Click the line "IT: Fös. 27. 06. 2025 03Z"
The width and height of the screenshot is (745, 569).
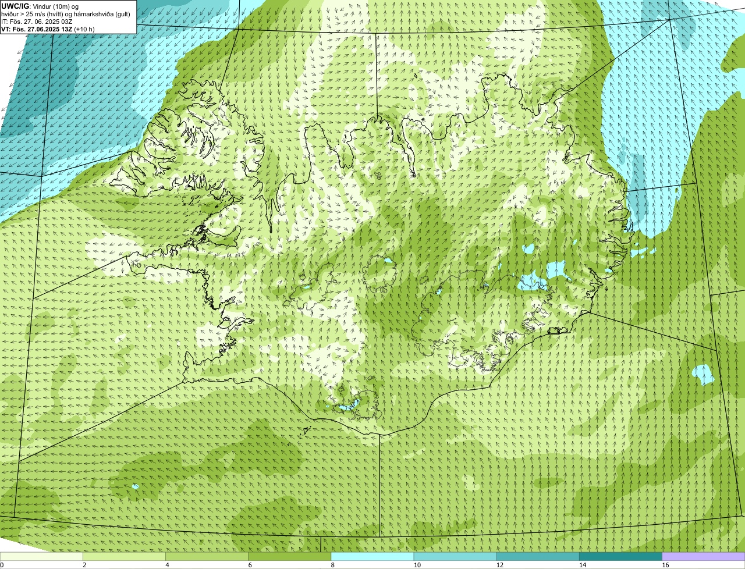tap(37, 22)
